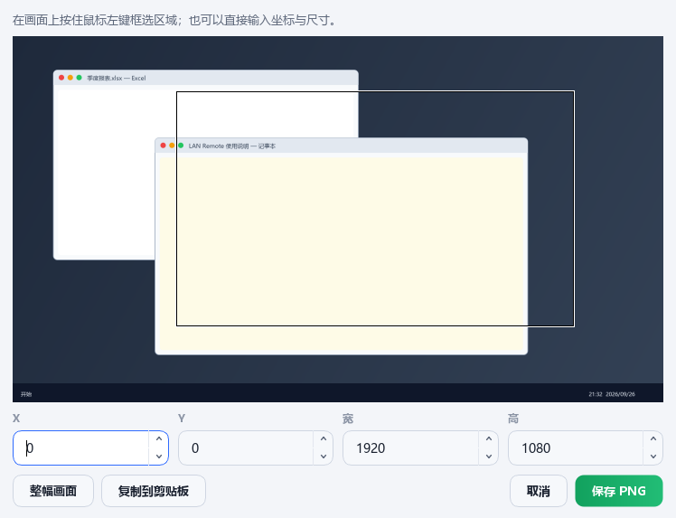Click the 整幅画面 full-frame button
The width and height of the screenshot is (676, 518).
(x=53, y=491)
